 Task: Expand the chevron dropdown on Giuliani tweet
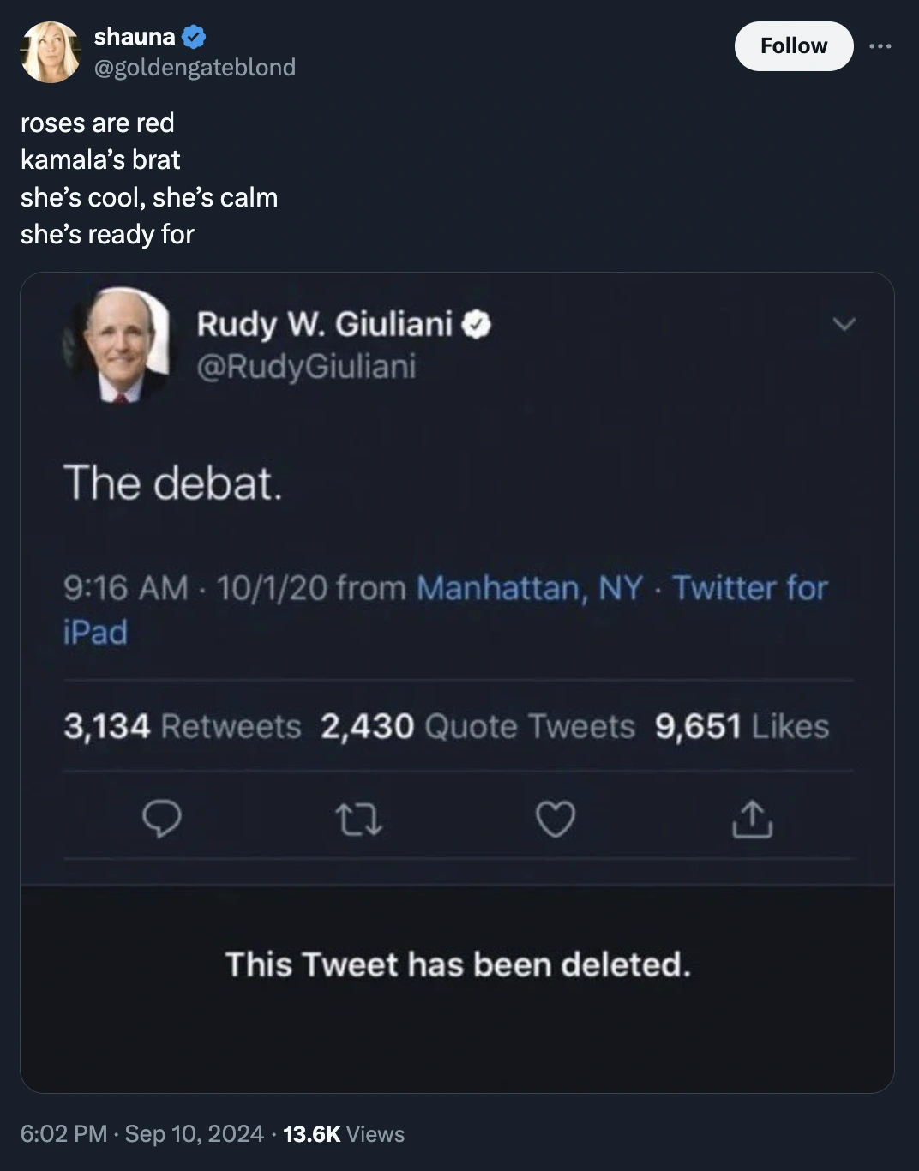[844, 324]
